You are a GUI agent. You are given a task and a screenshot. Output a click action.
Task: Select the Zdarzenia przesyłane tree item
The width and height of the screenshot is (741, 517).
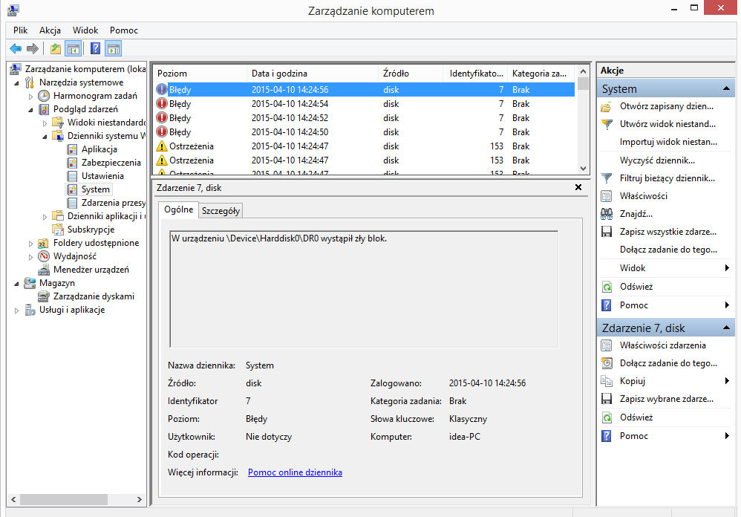(114, 203)
